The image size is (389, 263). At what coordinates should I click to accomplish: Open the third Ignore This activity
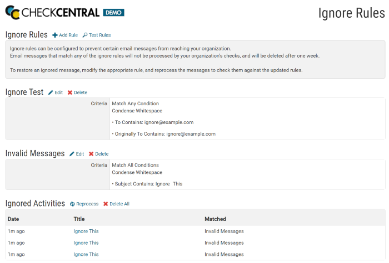86,254
